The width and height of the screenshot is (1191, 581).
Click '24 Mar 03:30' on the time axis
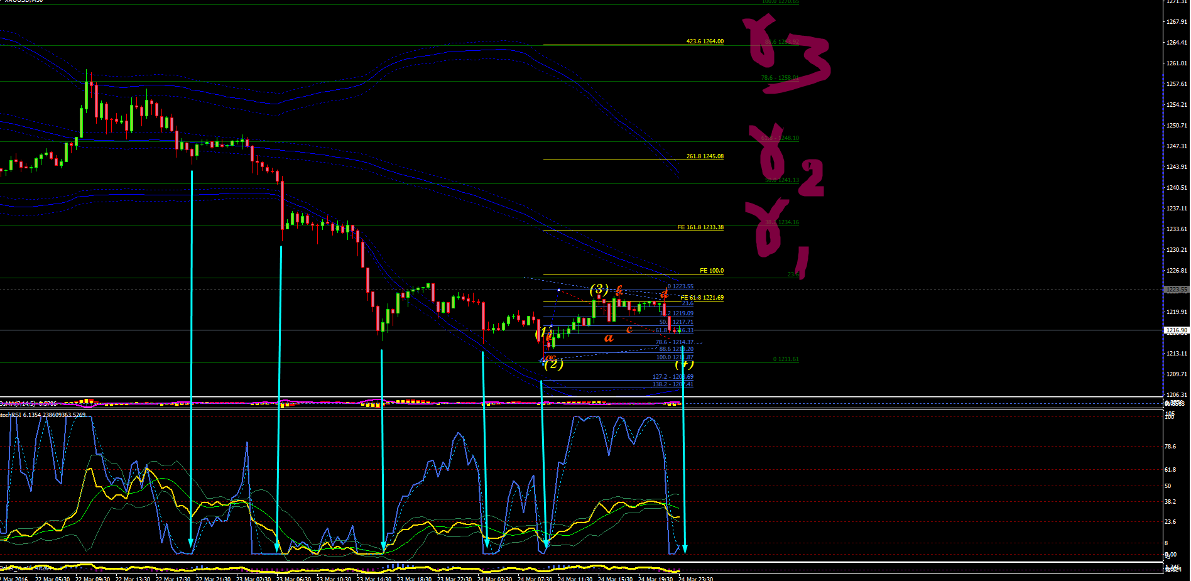(495, 578)
